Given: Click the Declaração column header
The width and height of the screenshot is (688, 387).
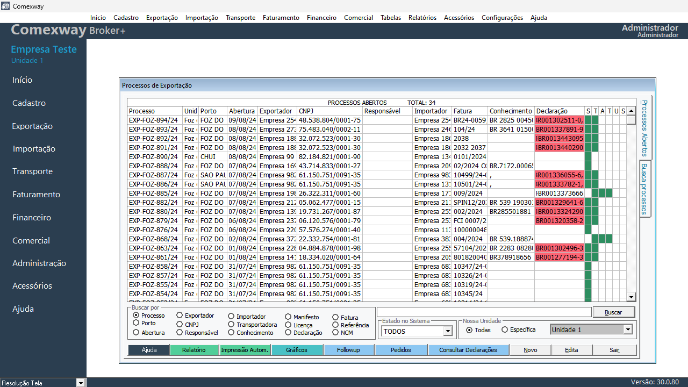Looking at the screenshot, I should [x=559, y=111].
